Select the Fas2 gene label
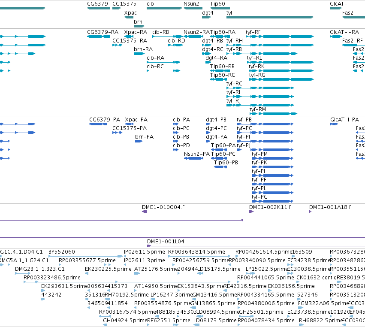 [348, 13]
